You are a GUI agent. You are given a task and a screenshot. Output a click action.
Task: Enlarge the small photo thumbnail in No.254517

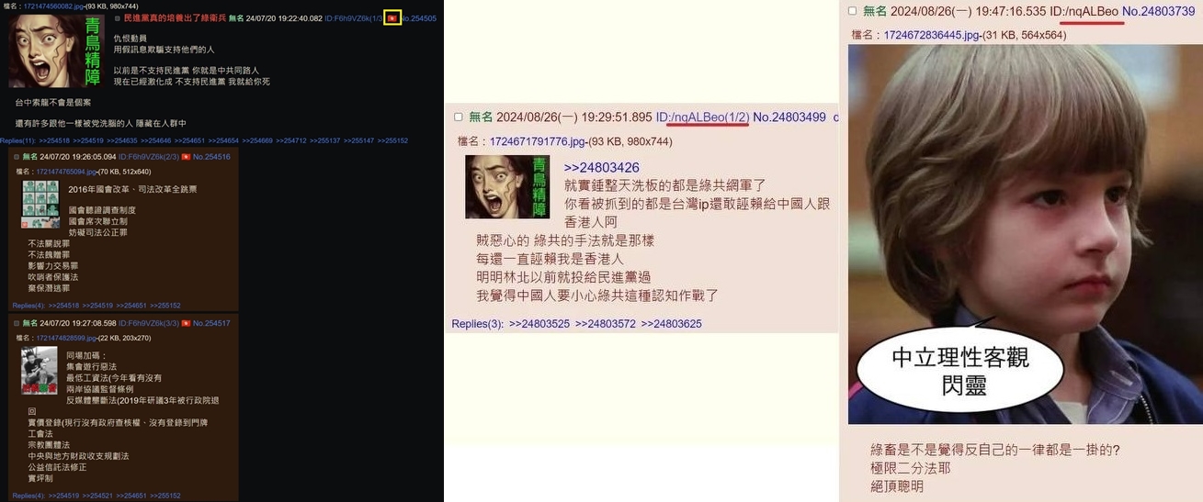click(x=40, y=371)
